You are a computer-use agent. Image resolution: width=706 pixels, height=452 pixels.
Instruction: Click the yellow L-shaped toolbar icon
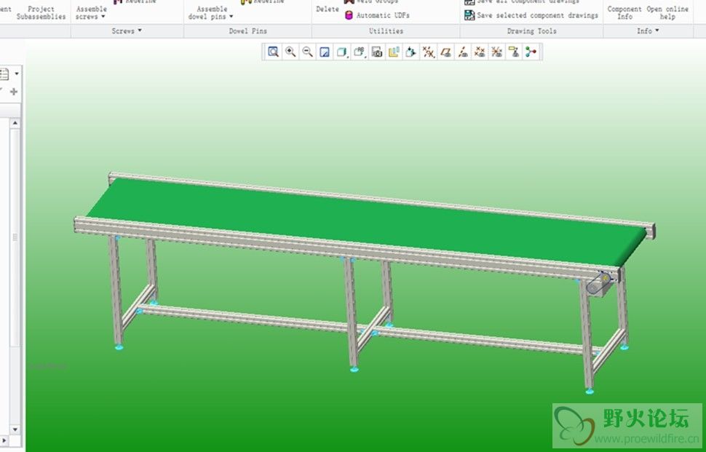coord(394,52)
